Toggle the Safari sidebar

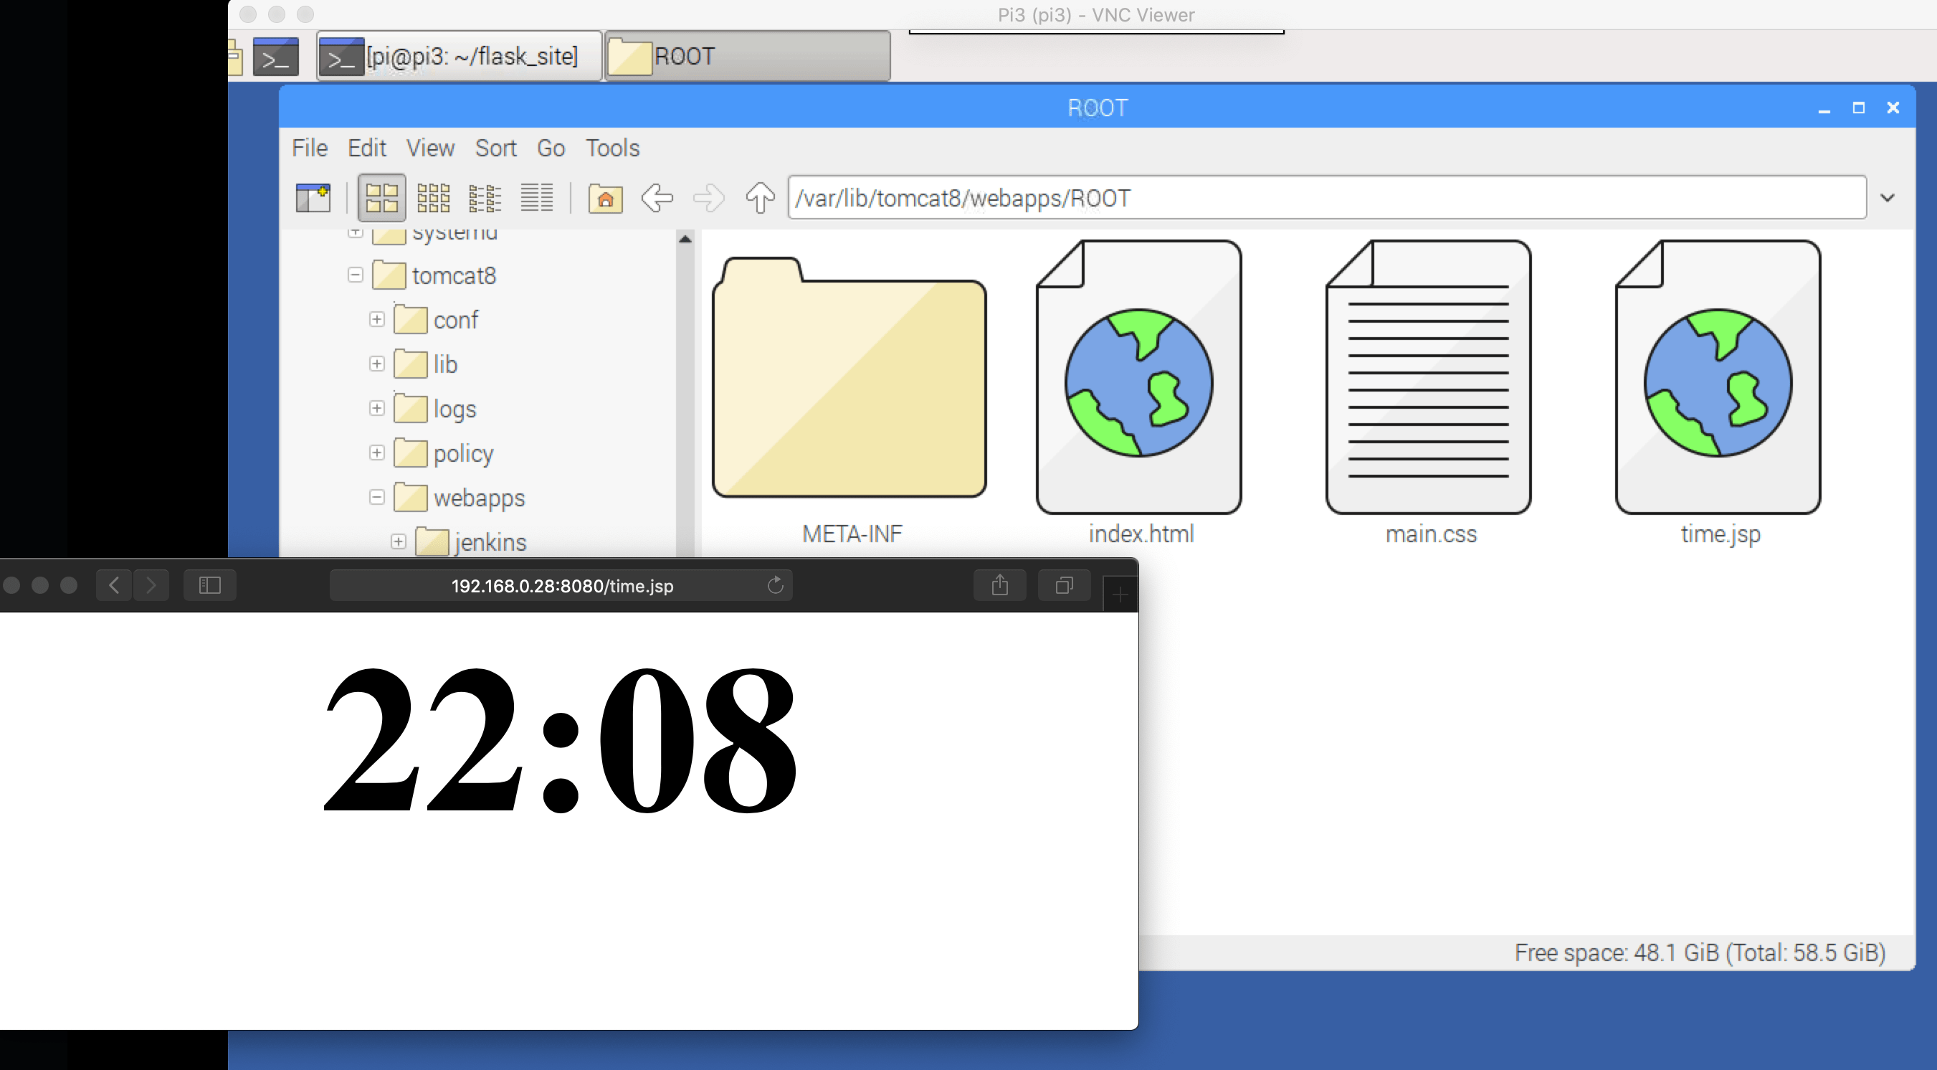(210, 584)
